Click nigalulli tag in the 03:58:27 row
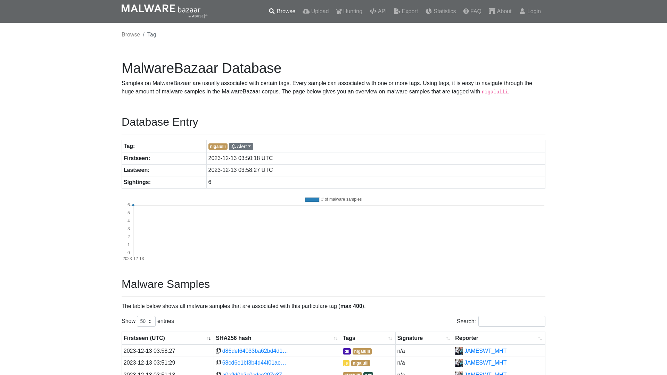This screenshot has width=667, height=375. pyautogui.click(x=362, y=351)
